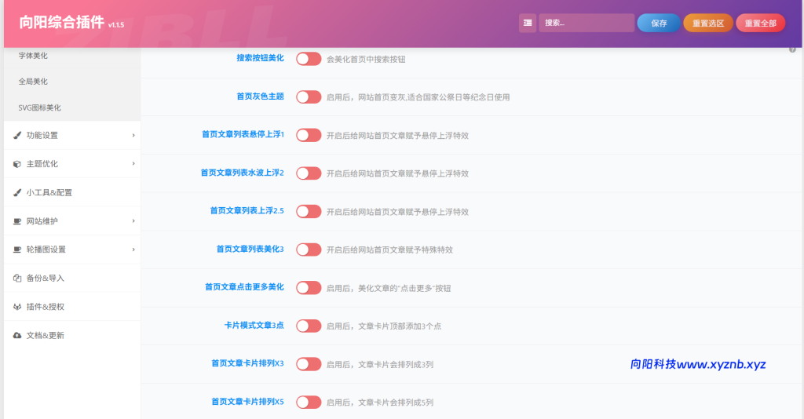Toggle the 搜索按钮美化 switch
Image resolution: width=804 pixels, height=419 pixels.
pyautogui.click(x=309, y=59)
